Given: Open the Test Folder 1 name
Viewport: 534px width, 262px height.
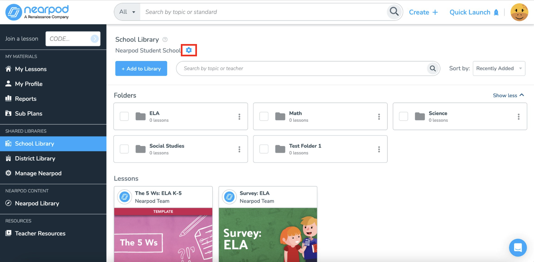Looking at the screenshot, I should pyautogui.click(x=305, y=146).
